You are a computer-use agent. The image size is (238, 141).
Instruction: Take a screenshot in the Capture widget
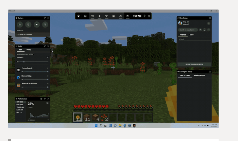pyautogui.click(x=20, y=25)
